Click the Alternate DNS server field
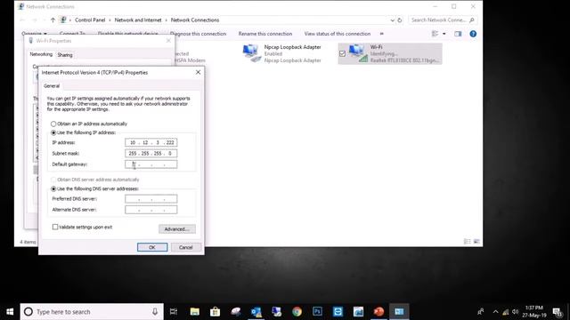This screenshot has height=320, width=570. tap(151, 210)
